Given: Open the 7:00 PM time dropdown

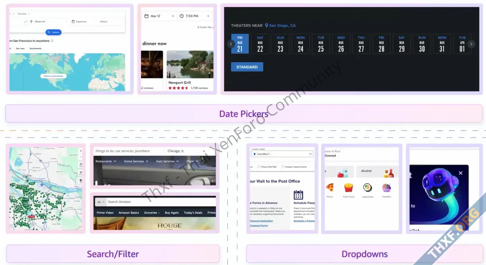Looking at the screenshot, I should tap(195, 16).
